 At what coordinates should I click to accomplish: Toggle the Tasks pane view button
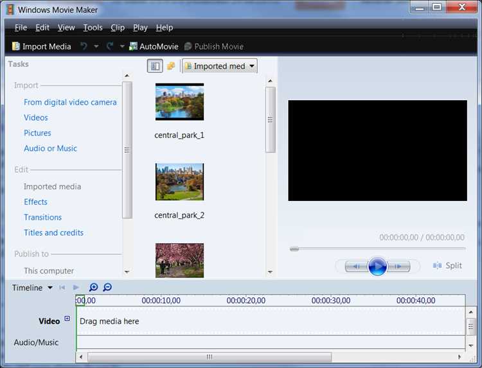[155, 66]
